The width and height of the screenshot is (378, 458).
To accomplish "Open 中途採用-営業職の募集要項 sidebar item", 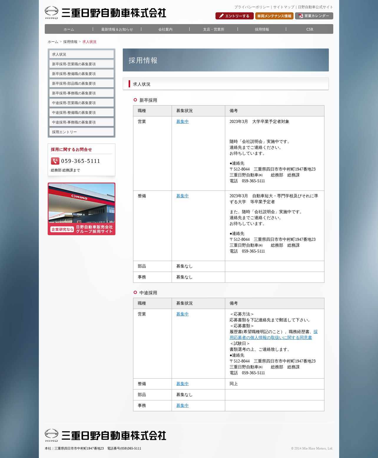I will coord(82,103).
